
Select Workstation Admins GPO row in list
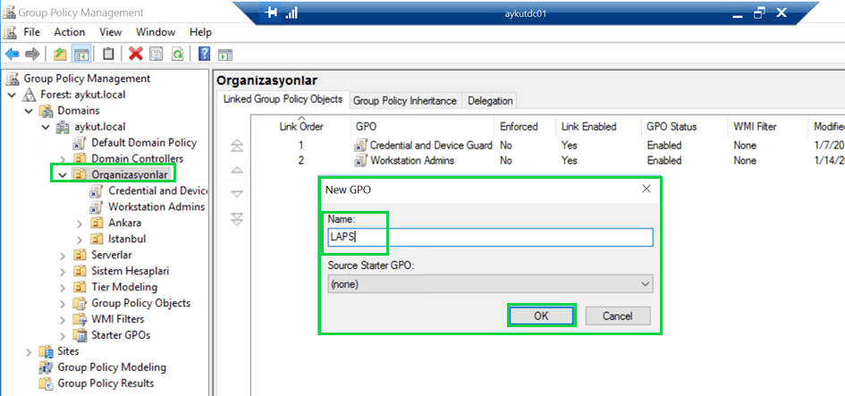coord(411,161)
